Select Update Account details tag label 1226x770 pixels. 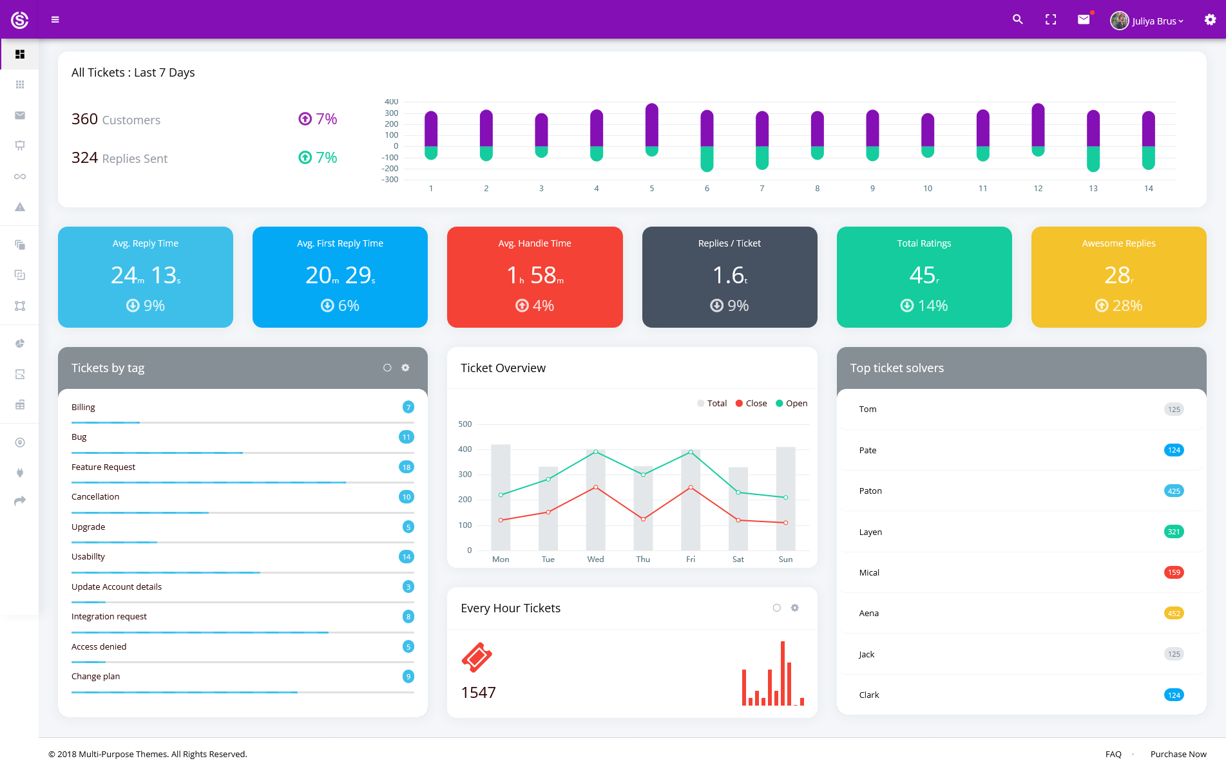[117, 587]
